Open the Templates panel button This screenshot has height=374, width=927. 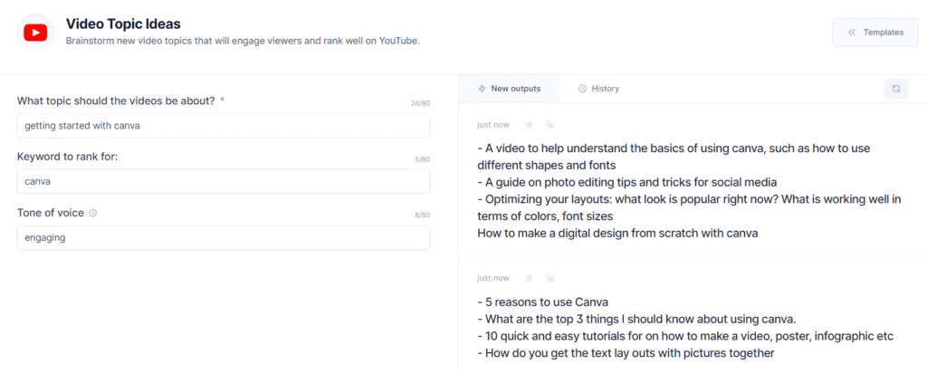pos(875,33)
